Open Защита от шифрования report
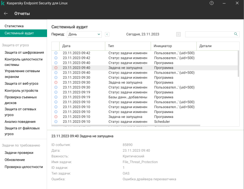 tap(24, 53)
